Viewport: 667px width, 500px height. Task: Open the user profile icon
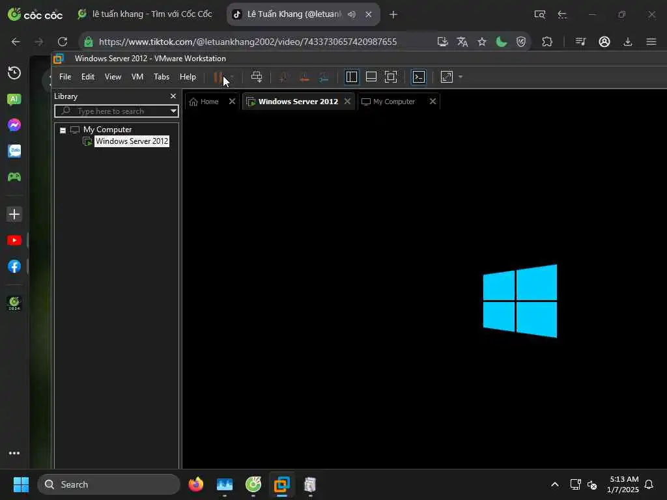[604, 42]
